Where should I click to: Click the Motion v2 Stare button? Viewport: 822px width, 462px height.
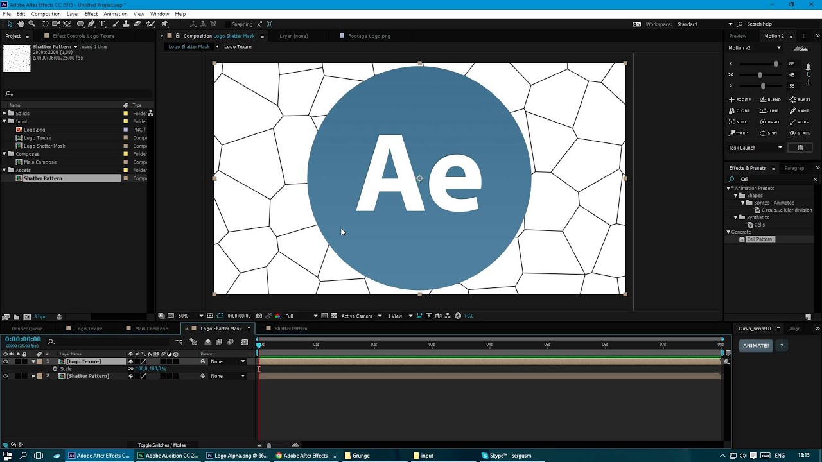(x=800, y=133)
